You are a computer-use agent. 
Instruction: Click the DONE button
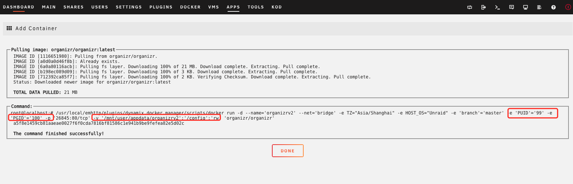[x=288, y=151]
